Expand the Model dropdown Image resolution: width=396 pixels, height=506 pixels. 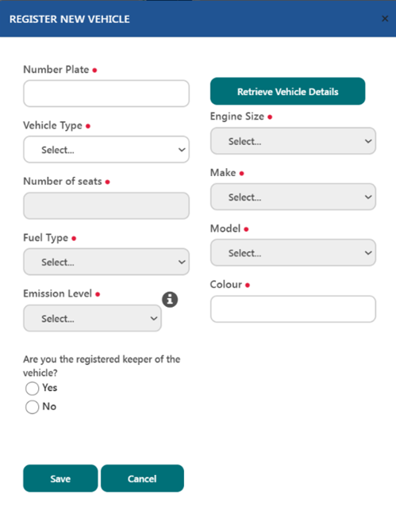click(293, 253)
